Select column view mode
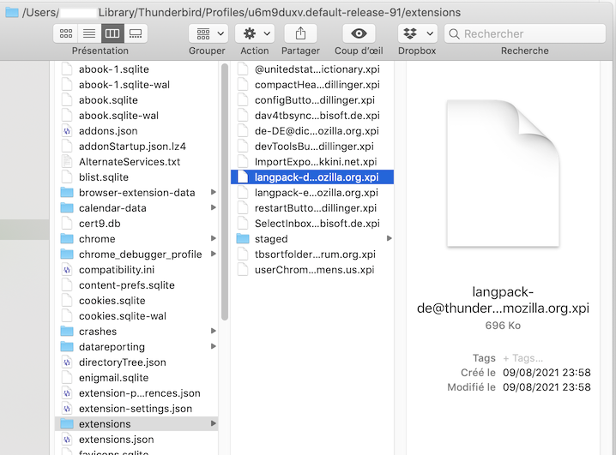The image size is (616, 455). click(x=112, y=33)
